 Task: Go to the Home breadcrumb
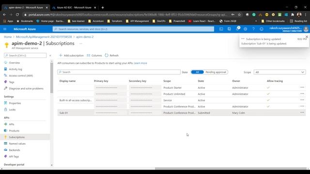tap(8, 37)
